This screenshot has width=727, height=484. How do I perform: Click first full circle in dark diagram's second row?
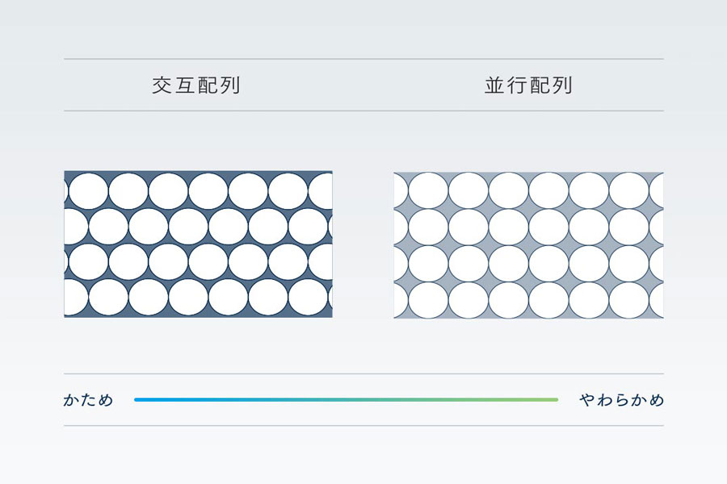(108, 227)
